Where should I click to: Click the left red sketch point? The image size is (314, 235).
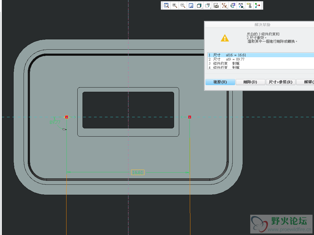[x=67, y=117]
